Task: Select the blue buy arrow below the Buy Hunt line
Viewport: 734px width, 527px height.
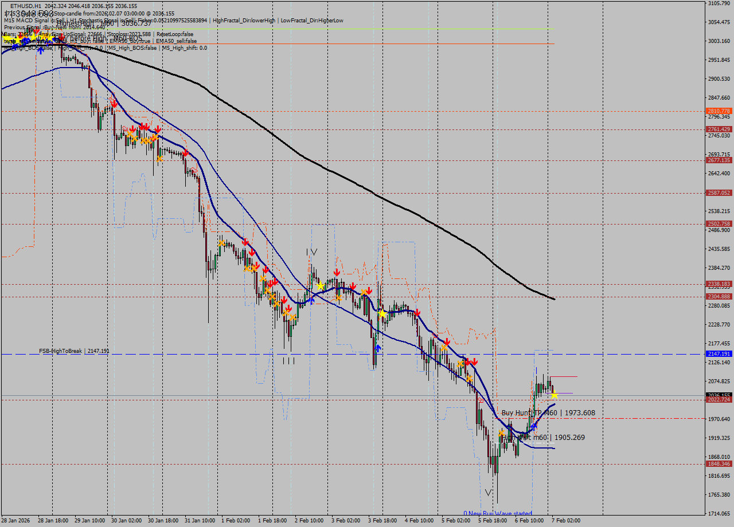Action: pos(534,425)
